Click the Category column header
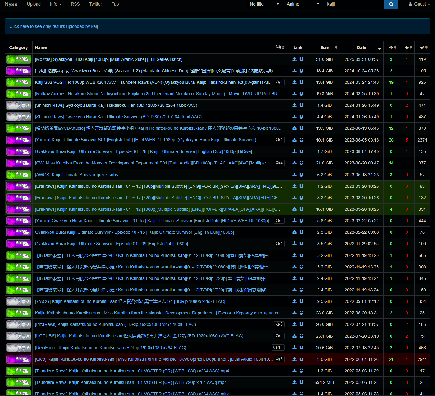Viewport: 435px width, 396px height. [x=19, y=47]
